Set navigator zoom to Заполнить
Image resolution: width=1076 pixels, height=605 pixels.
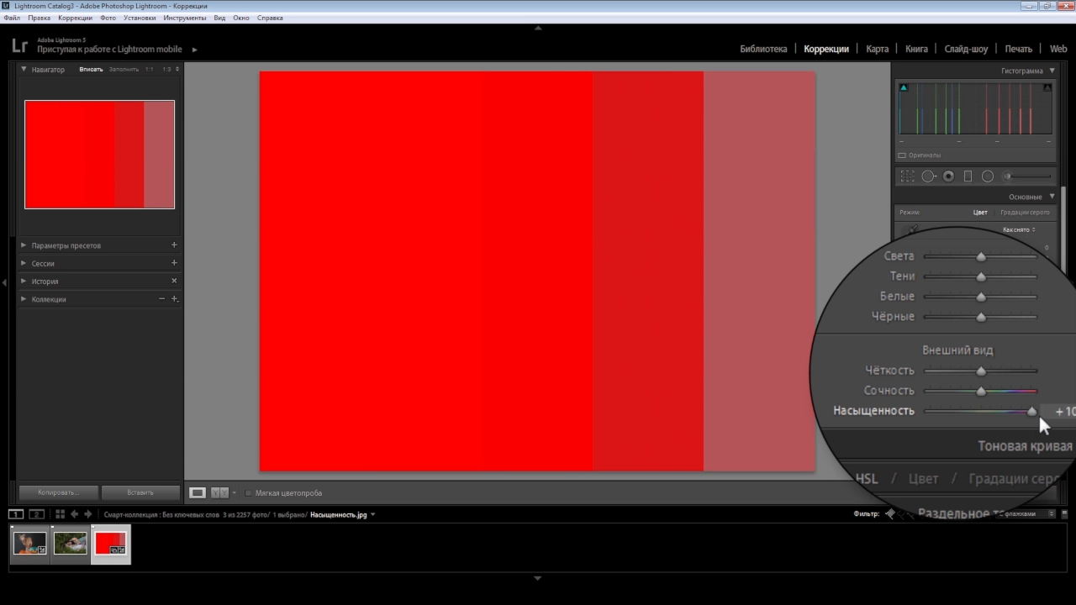pos(124,70)
